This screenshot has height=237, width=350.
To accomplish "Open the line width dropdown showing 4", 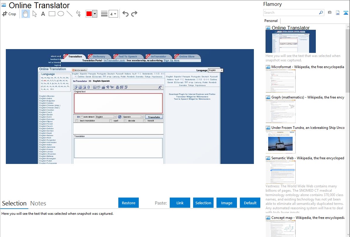I will pyautogui.click(x=113, y=14).
